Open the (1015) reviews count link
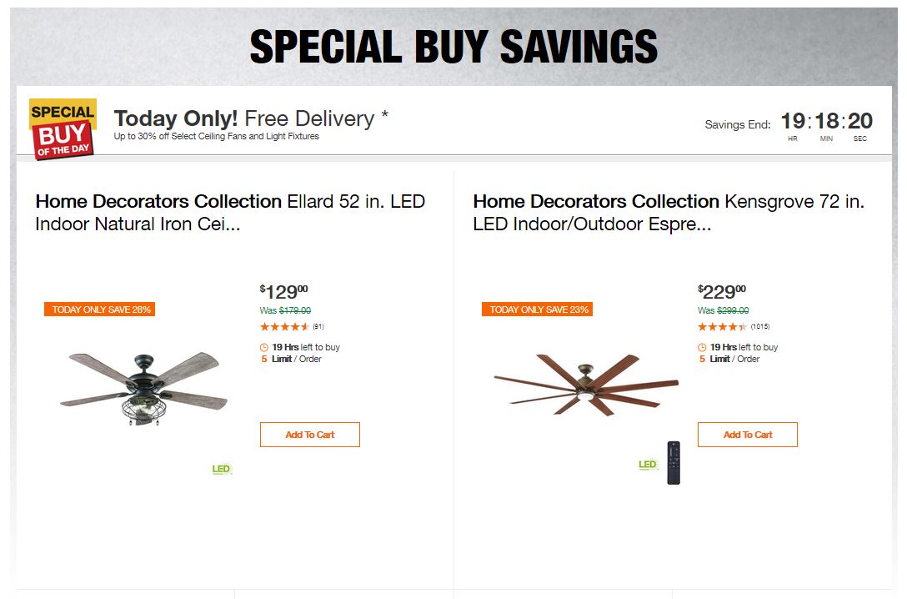Image resolution: width=907 pixels, height=599 pixels. point(760,327)
